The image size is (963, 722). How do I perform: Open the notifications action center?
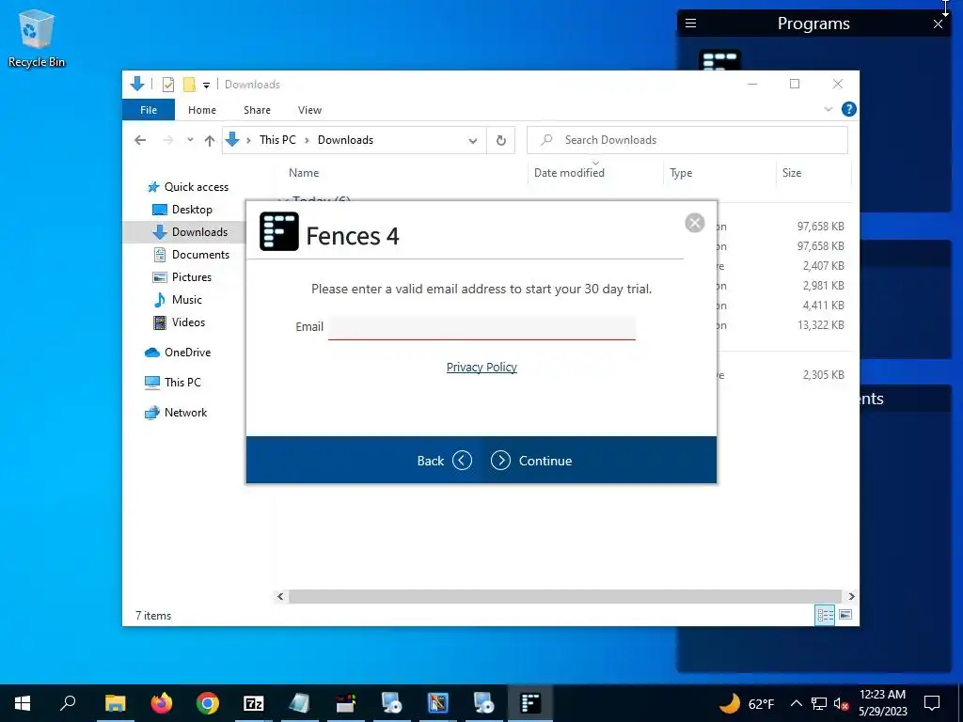[932, 703]
